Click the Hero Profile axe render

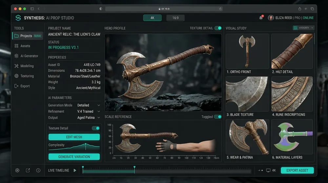coord(163,72)
